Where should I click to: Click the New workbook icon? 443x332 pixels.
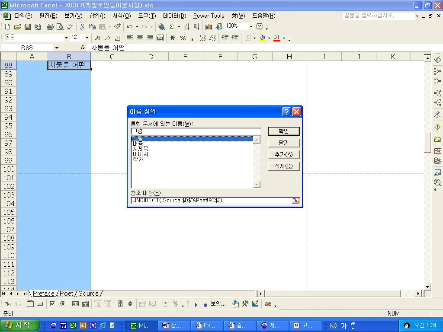(x=8, y=27)
